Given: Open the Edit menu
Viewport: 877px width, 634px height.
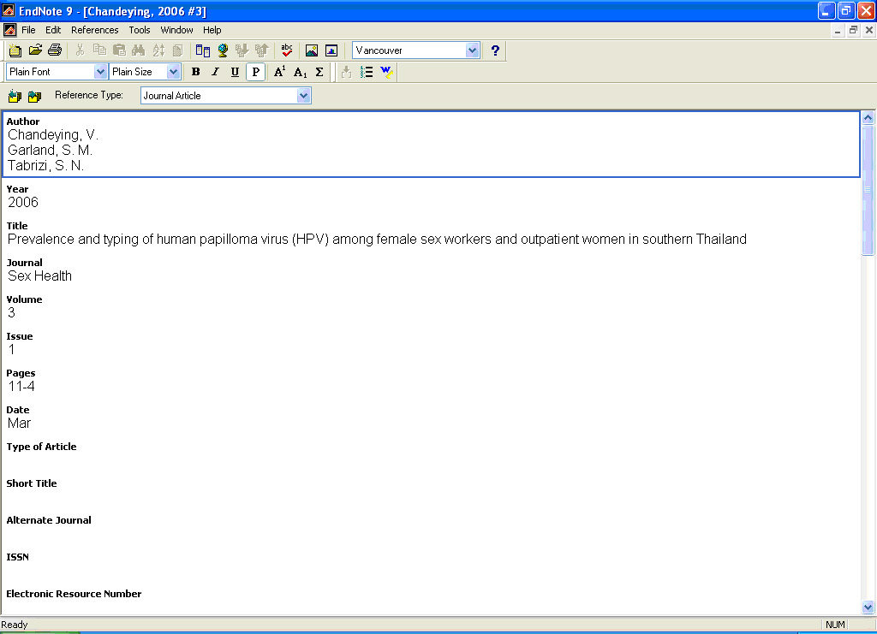Looking at the screenshot, I should click(x=53, y=30).
